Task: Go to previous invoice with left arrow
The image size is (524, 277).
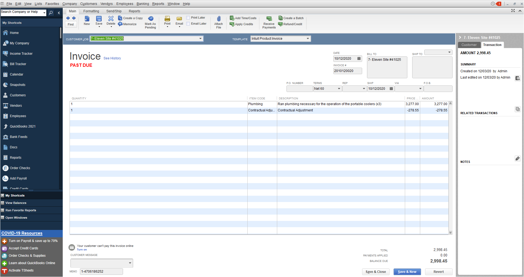Action: (x=68, y=18)
